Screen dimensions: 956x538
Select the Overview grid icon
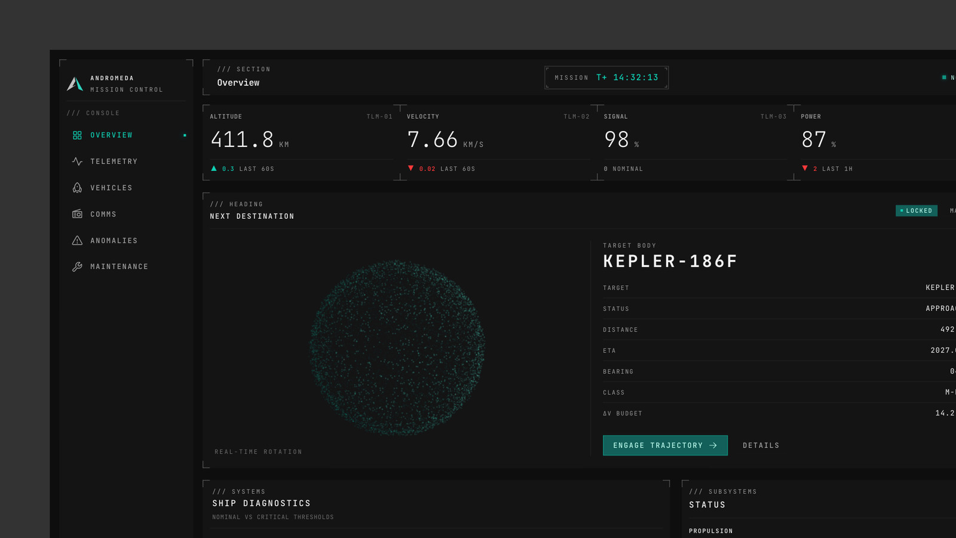pyautogui.click(x=77, y=136)
